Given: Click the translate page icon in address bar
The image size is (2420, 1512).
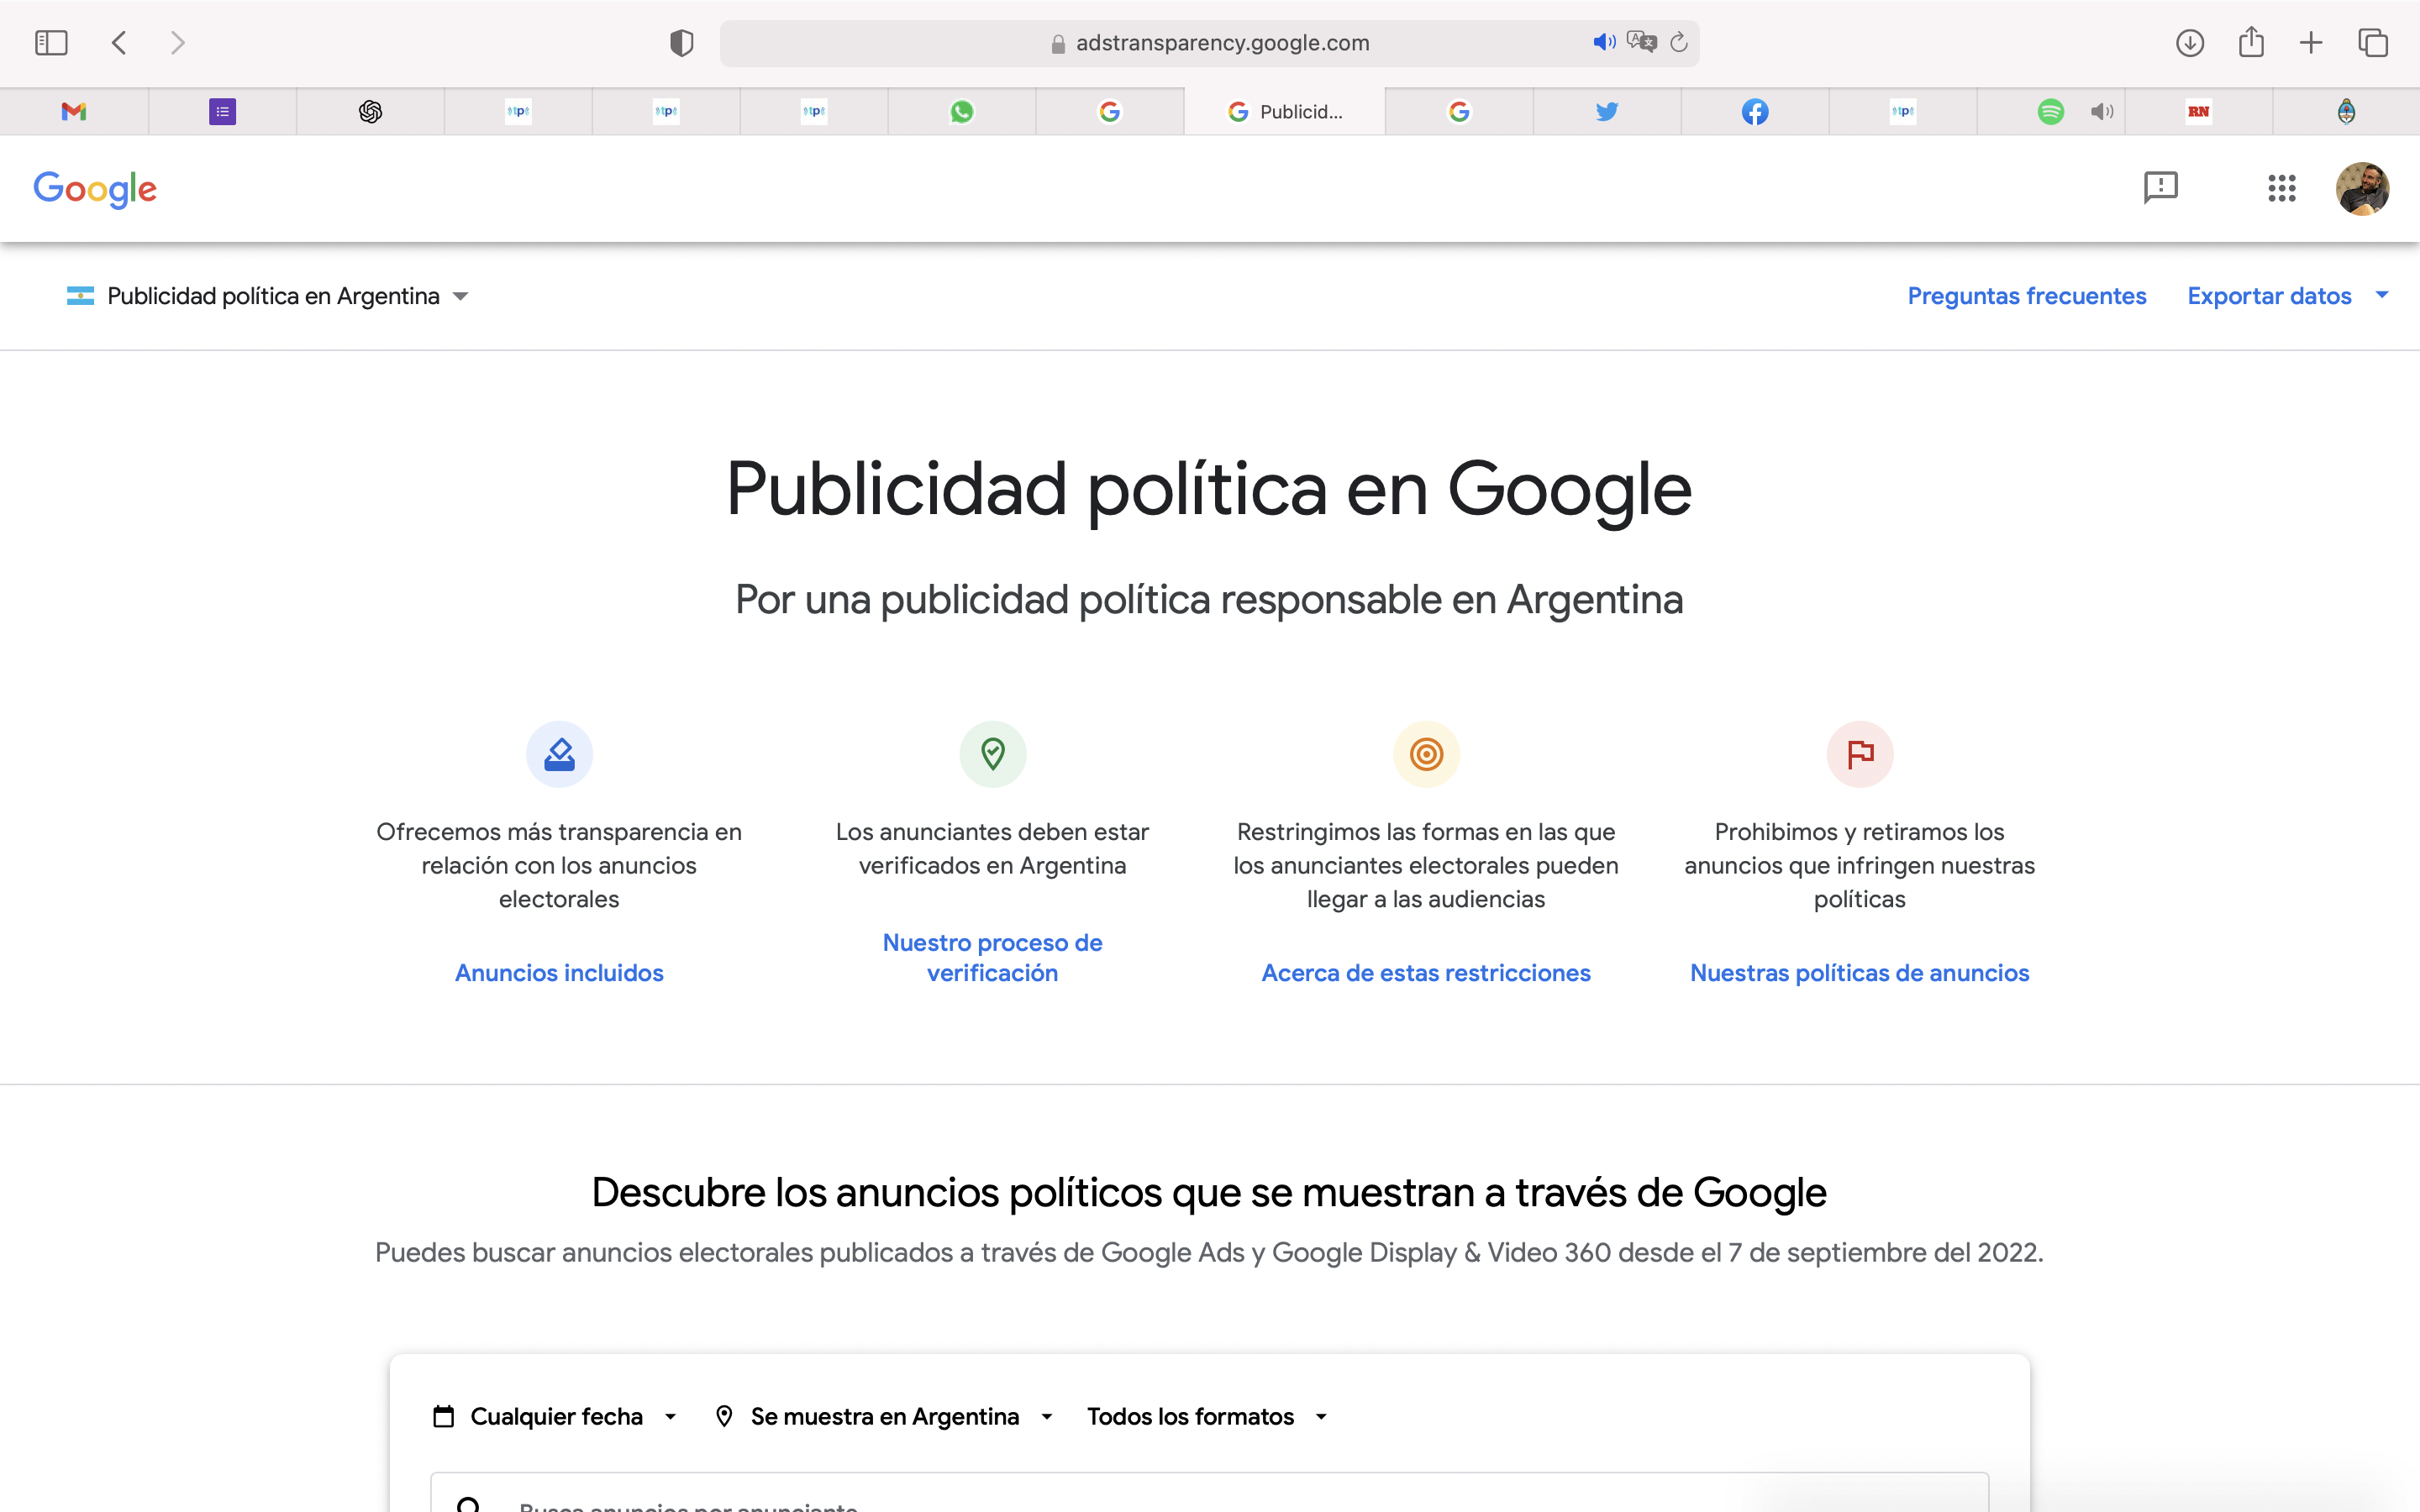Looking at the screenshot, I should (1641, 42).
